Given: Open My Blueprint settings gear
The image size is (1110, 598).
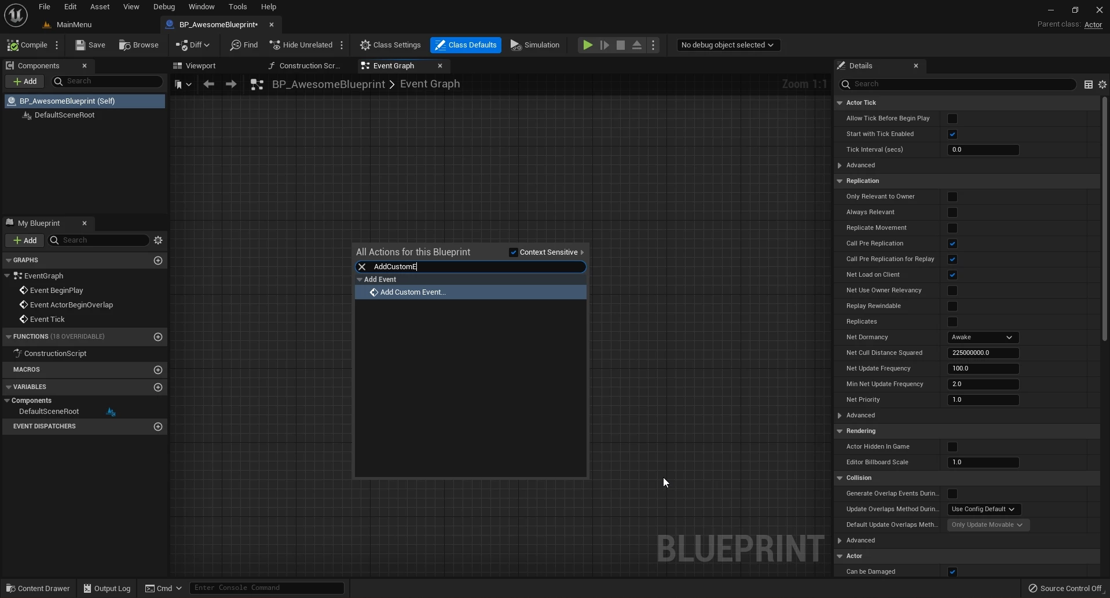Looking at the screenshot, I should (158, 240).
